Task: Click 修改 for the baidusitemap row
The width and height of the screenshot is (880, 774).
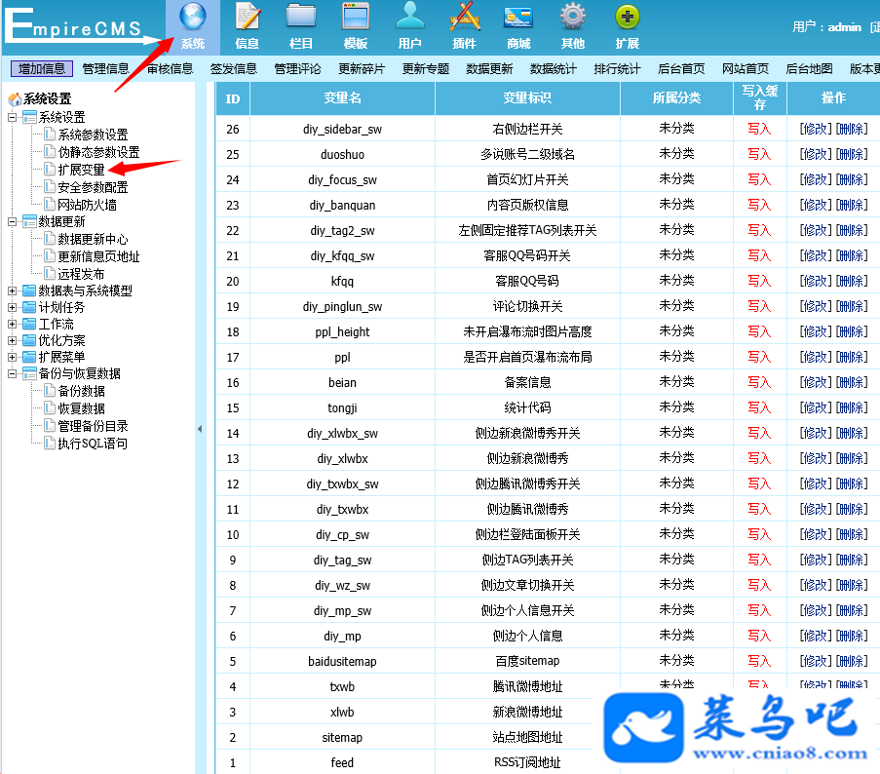Action: click(816, 661)
